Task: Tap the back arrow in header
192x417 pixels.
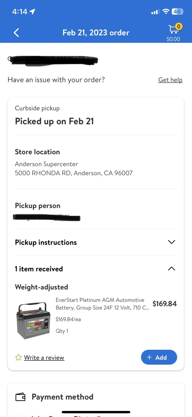Action: [16, 33]
